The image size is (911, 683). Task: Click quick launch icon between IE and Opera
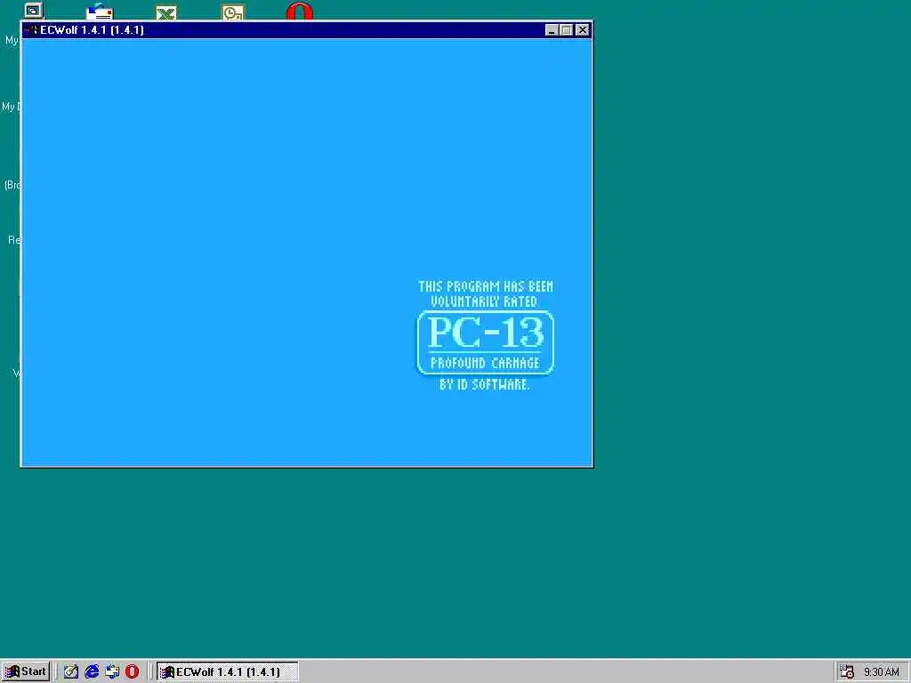tap(112, 671)
